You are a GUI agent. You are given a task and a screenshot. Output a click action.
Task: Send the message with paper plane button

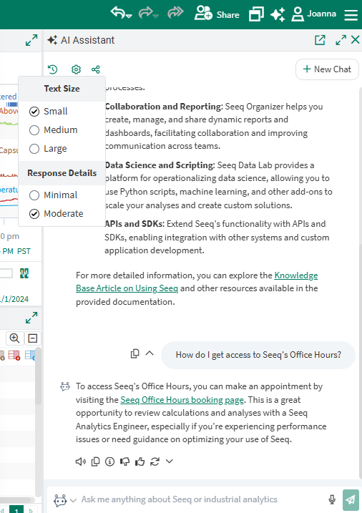[351, 500]
